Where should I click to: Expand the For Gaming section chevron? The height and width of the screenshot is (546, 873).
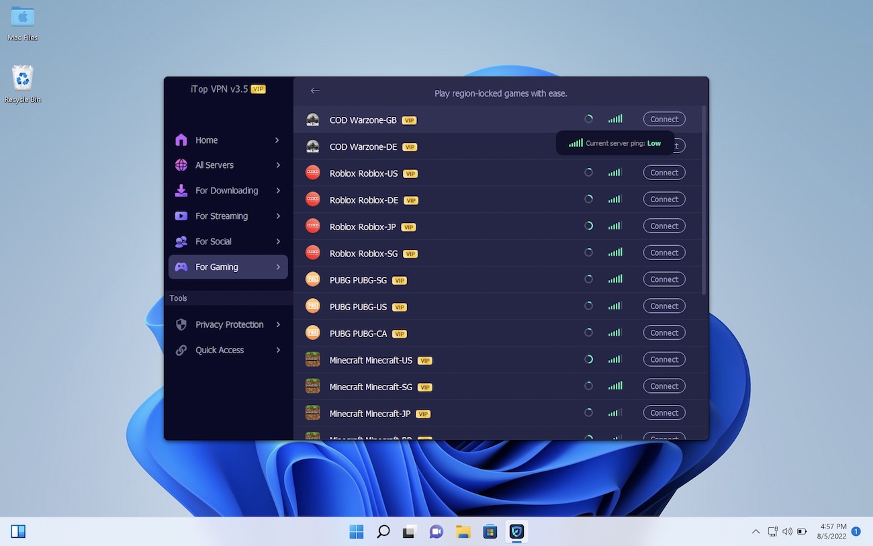coord(278,267)
